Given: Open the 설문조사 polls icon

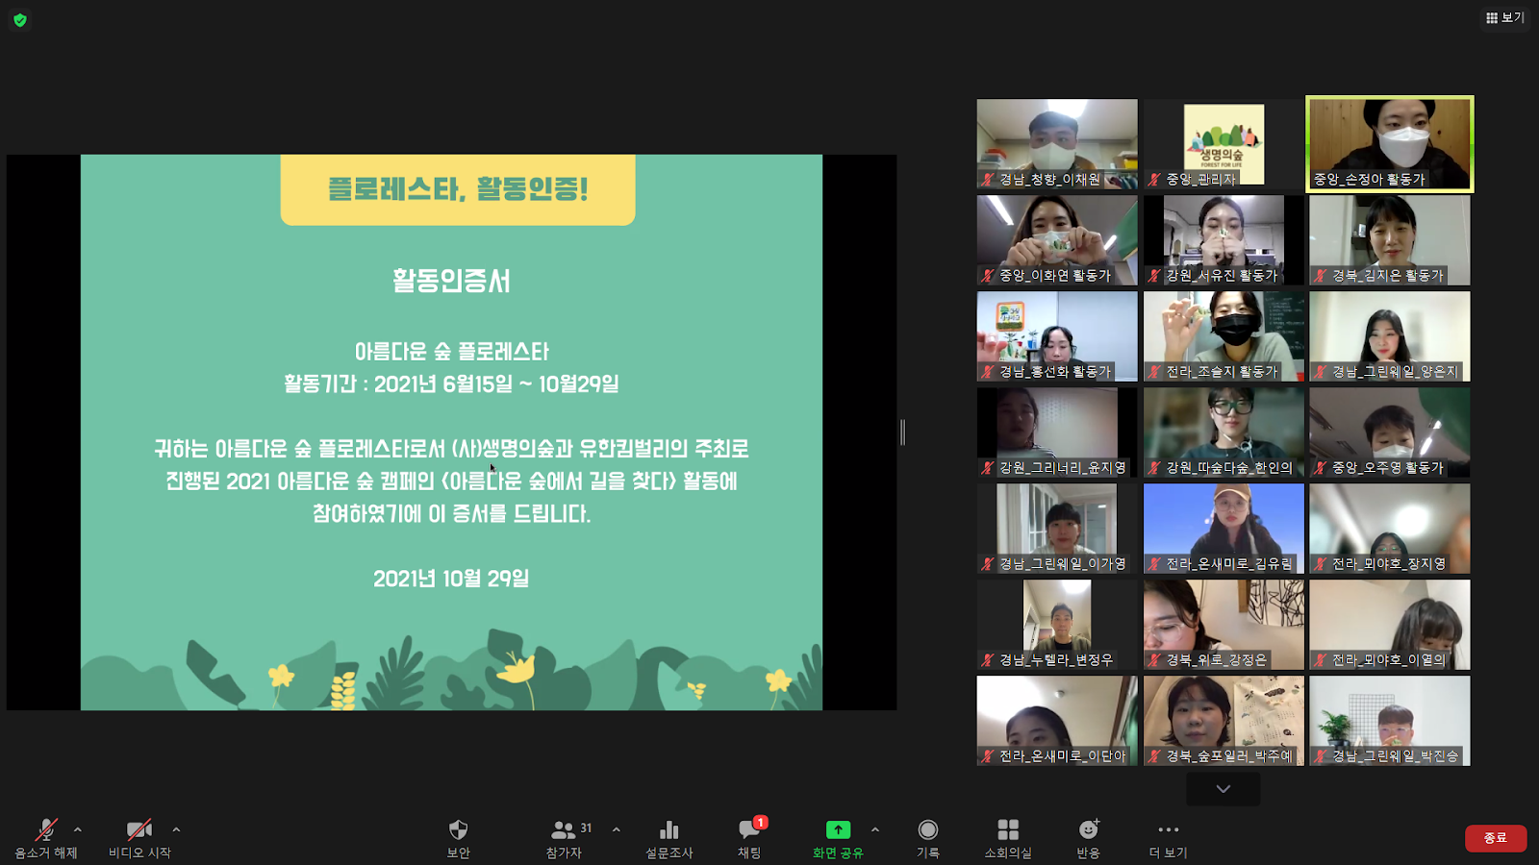Looking at the screenshot, I should pyautogui.click(x=669, y=829).
